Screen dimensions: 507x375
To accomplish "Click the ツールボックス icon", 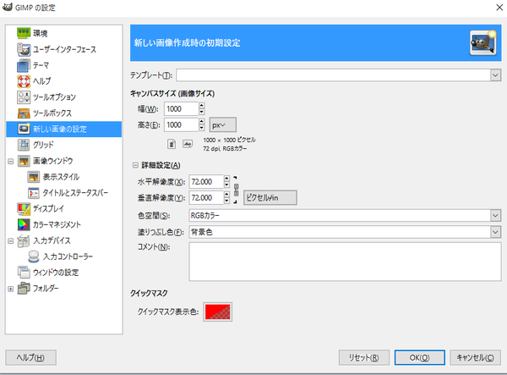I will tap(24, 113).
